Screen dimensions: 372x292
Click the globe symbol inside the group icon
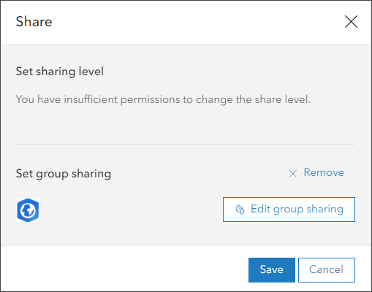(28, 210)
